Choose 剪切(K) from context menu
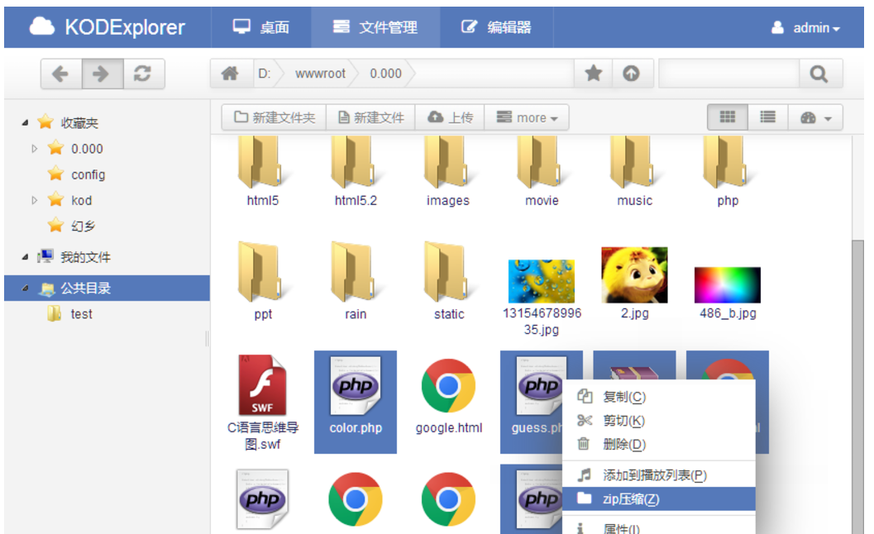Viewport: 874px width, 534px height. click(659, 421)
